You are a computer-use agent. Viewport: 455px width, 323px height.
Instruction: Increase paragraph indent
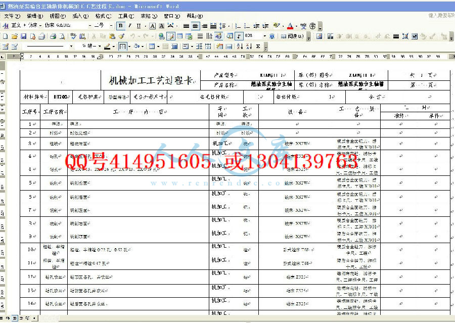(x=265, y=26)
